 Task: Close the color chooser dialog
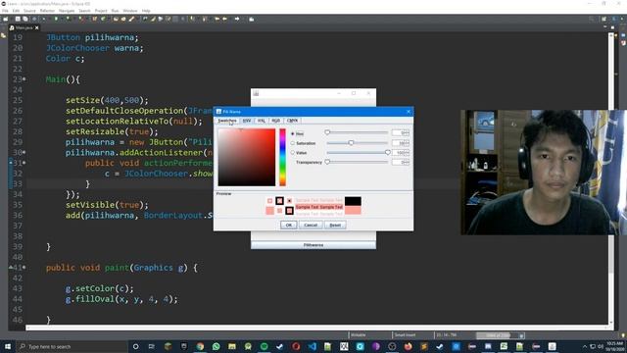[409, 111]
